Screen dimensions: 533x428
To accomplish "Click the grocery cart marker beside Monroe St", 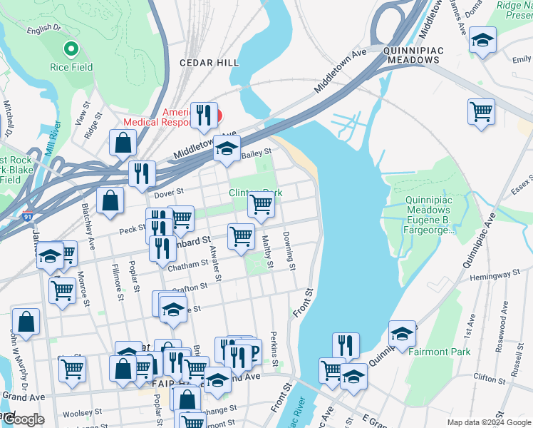I will coord(63,293).
